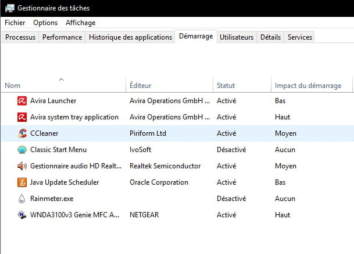Open the Historique des applications tab
Viewport: 354px width, 254px height.
[130, 37]
